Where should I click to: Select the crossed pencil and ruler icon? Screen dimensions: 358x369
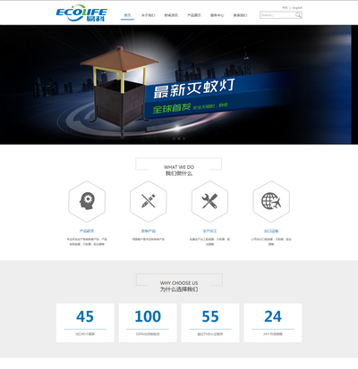point(149,201)
